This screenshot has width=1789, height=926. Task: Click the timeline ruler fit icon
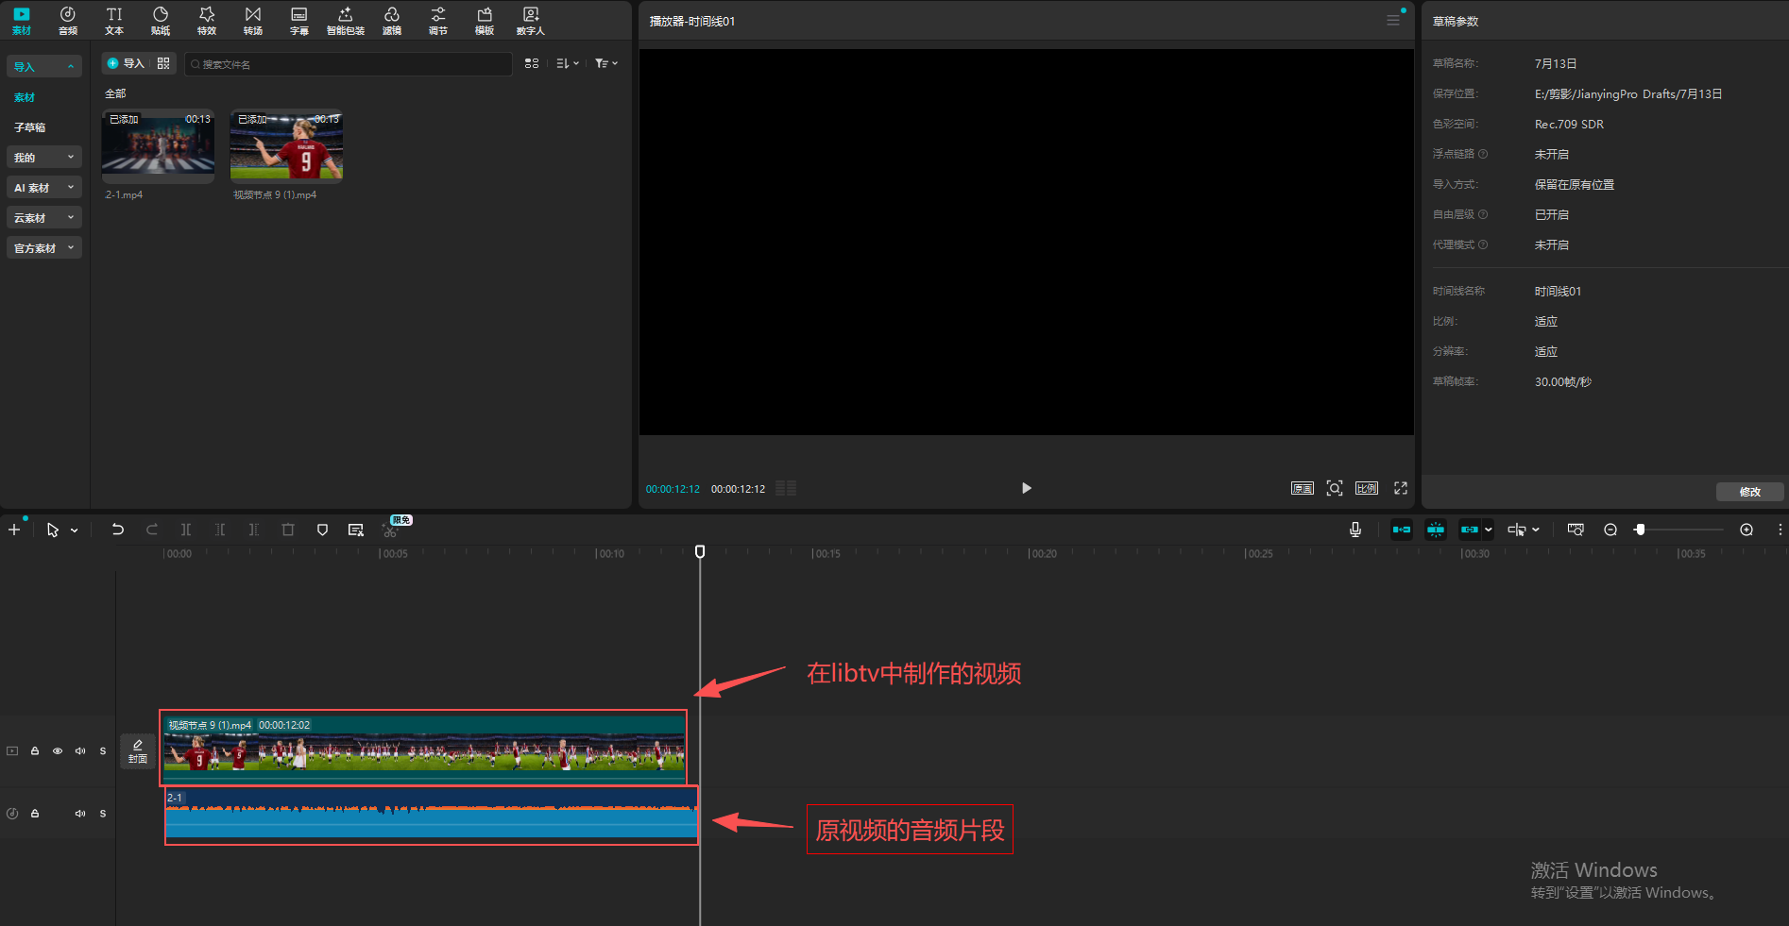click(1576, 530)
